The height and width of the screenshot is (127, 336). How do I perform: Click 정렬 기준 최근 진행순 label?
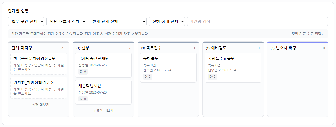[308, 34]
